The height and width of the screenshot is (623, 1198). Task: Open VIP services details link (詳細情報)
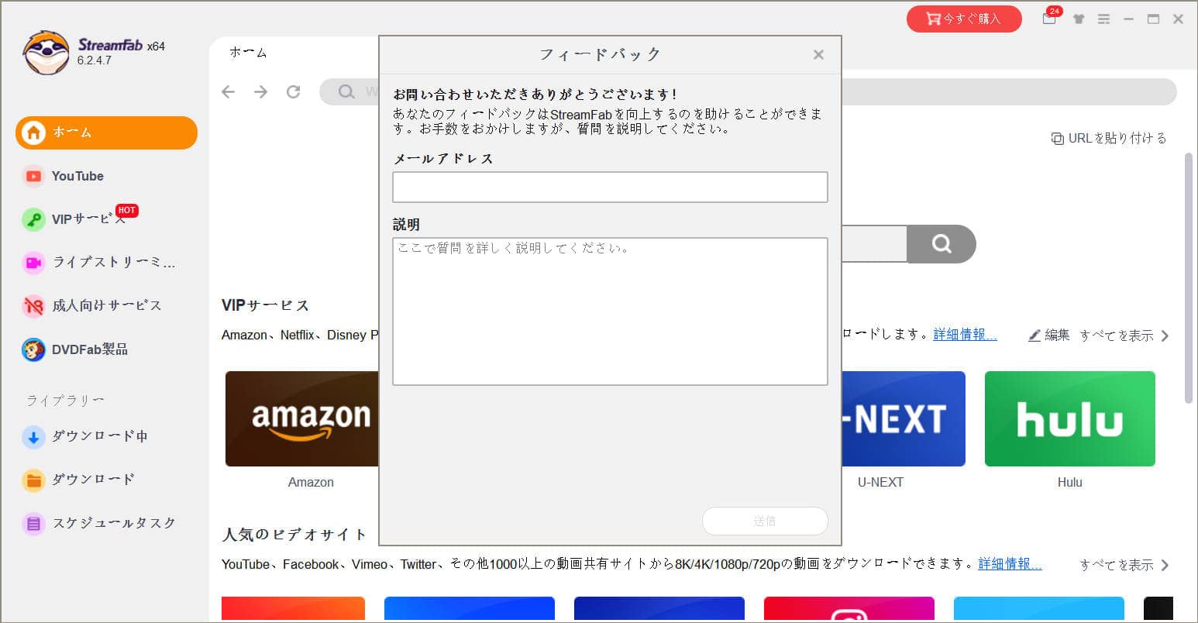pyautogui.click(x=965, y=335)
